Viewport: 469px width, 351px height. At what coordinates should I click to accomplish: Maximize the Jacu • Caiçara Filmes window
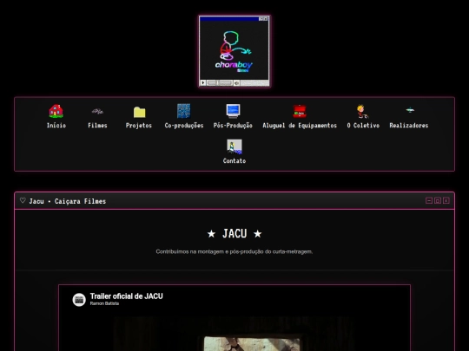(x=438, y=200)
